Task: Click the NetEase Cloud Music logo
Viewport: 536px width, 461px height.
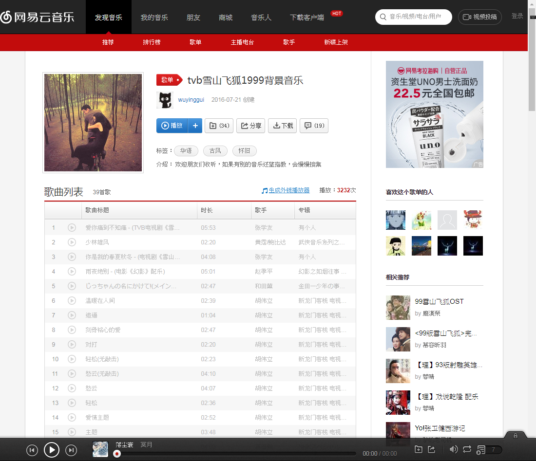Action: (x=37, y=17)
